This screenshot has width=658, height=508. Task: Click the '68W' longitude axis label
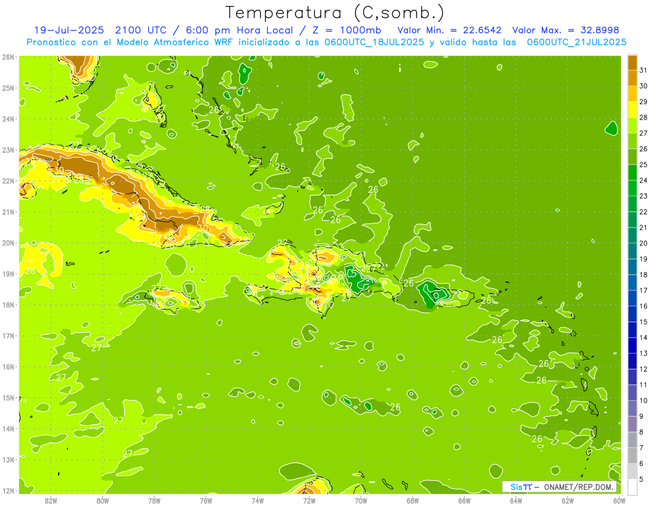[412, 500]
